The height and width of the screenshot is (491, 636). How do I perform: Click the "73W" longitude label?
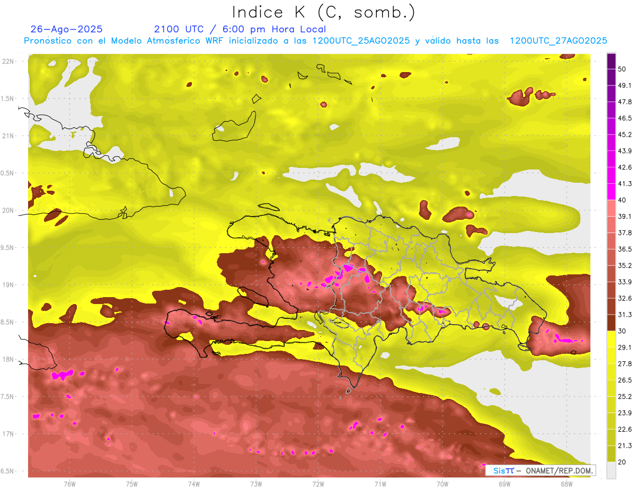(256, 484)
